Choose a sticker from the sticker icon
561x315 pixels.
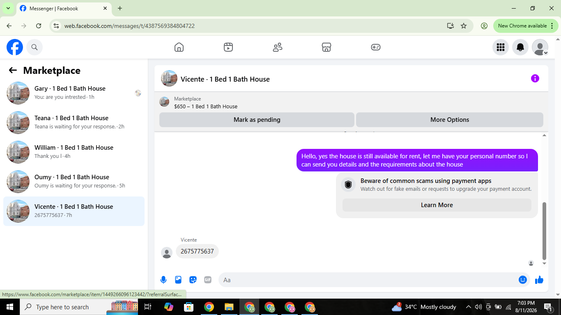click(193, 280)
